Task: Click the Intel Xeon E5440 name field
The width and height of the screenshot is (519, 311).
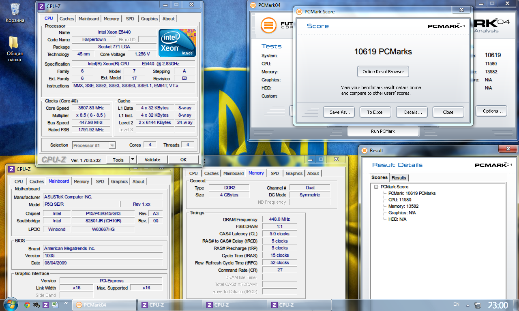Action: [114, 32]
